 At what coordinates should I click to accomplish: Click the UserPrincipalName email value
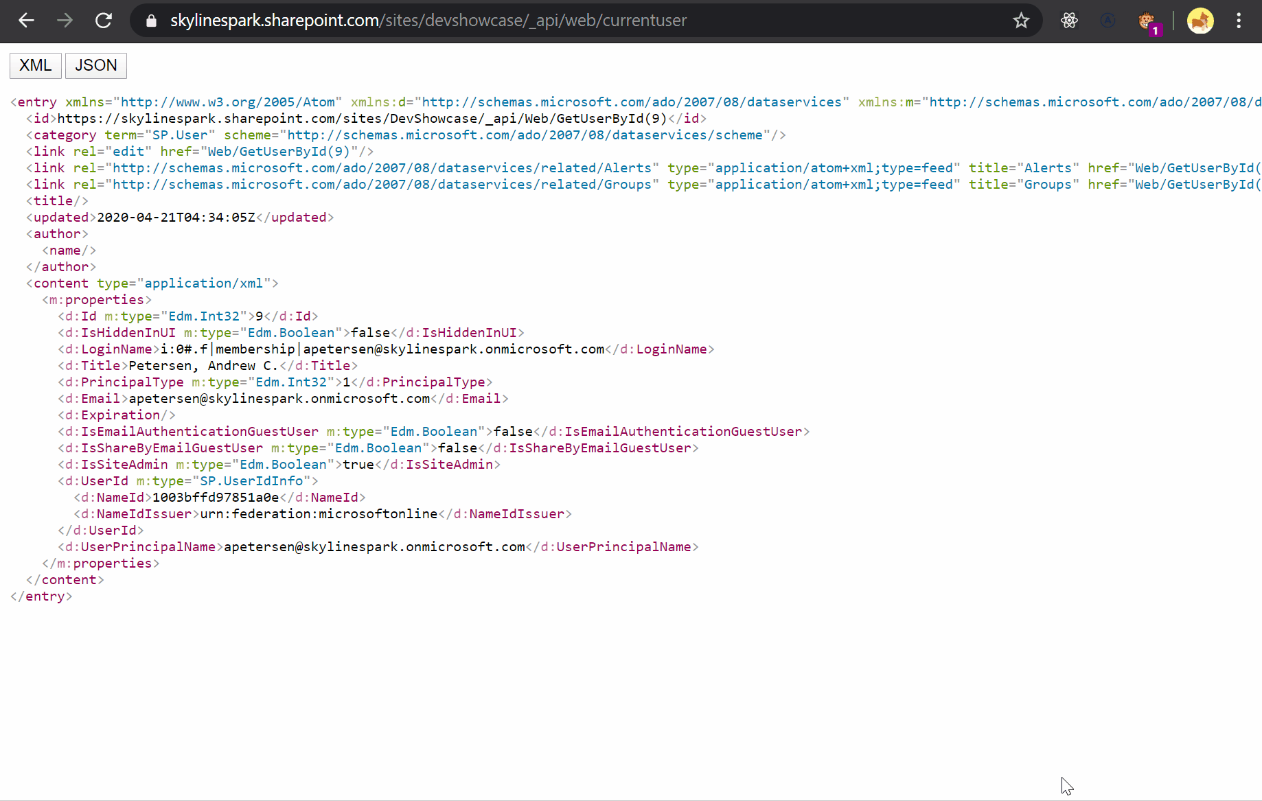(x=374, y=547)
